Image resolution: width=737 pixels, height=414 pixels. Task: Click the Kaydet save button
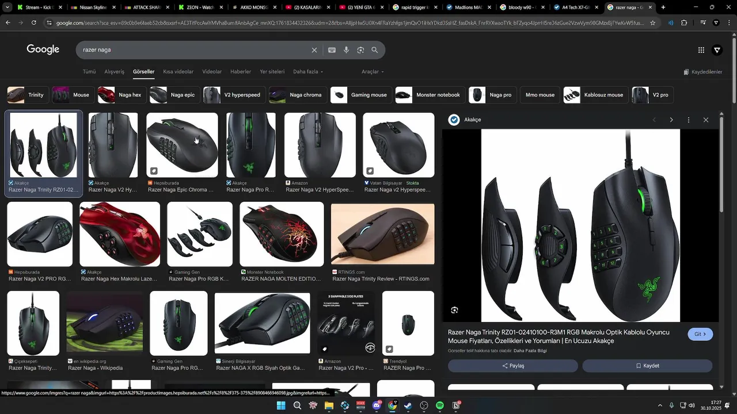click(x=647, y=366)
